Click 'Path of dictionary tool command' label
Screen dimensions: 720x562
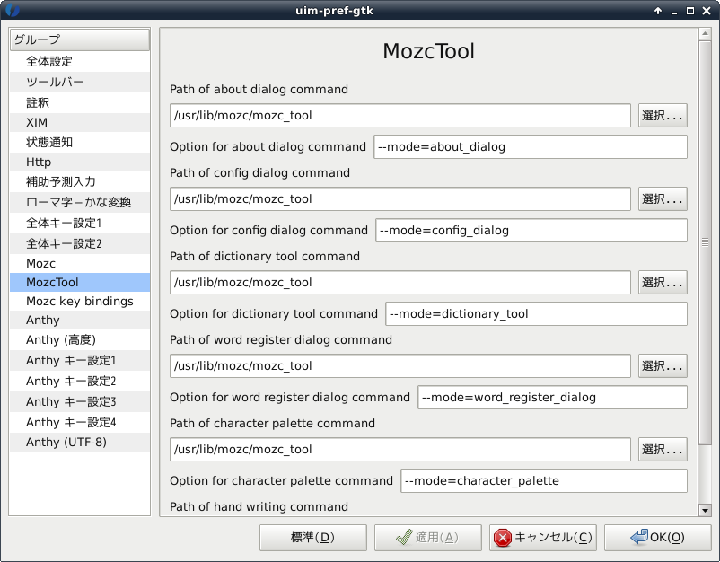265,257
